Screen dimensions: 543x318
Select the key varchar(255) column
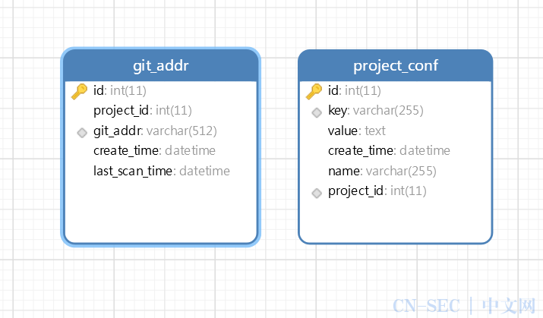[376, 111]
